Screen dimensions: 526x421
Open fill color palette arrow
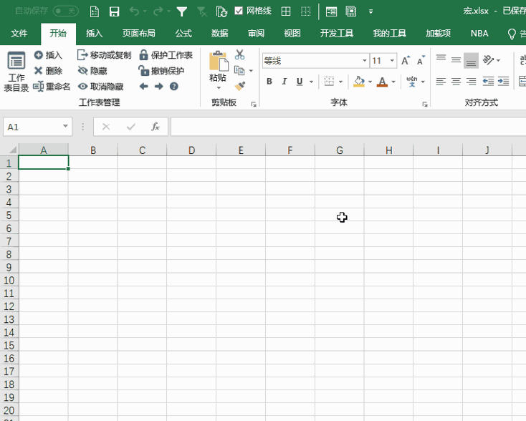click(370, 82)
